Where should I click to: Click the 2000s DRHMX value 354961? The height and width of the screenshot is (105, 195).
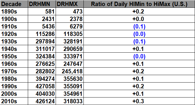click(x=73, y=94)
